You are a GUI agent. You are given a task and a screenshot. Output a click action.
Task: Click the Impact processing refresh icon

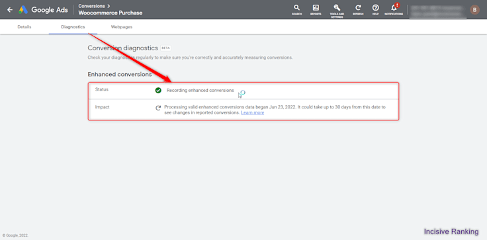tap(158, 108)
